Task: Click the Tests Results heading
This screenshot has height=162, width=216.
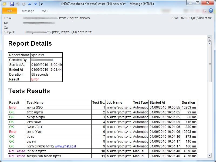Action: [29, 91]
